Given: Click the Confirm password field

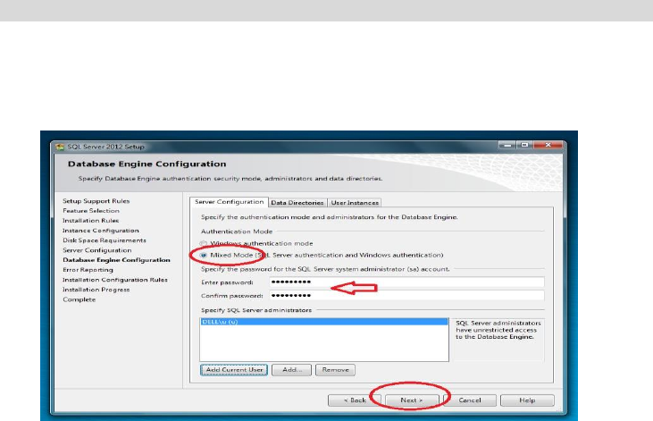Looking at the screenshot, I should point(406,296).
